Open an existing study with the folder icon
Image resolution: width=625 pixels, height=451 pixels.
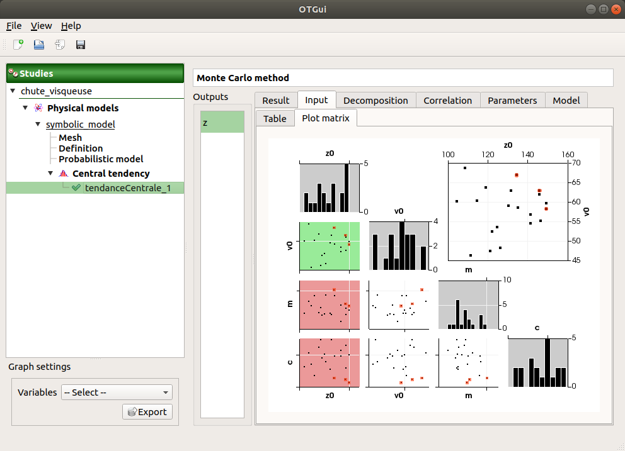click(38, 45)
